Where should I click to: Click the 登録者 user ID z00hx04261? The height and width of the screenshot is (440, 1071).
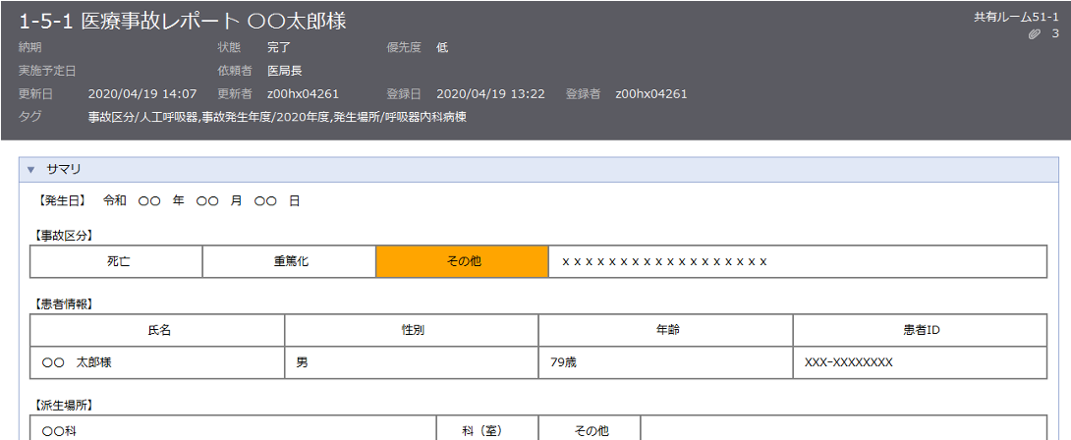point(650,94)
